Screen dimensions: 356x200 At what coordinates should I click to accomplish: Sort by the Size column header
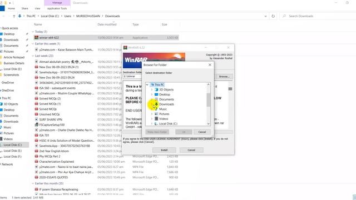click(x=165, y=24)
